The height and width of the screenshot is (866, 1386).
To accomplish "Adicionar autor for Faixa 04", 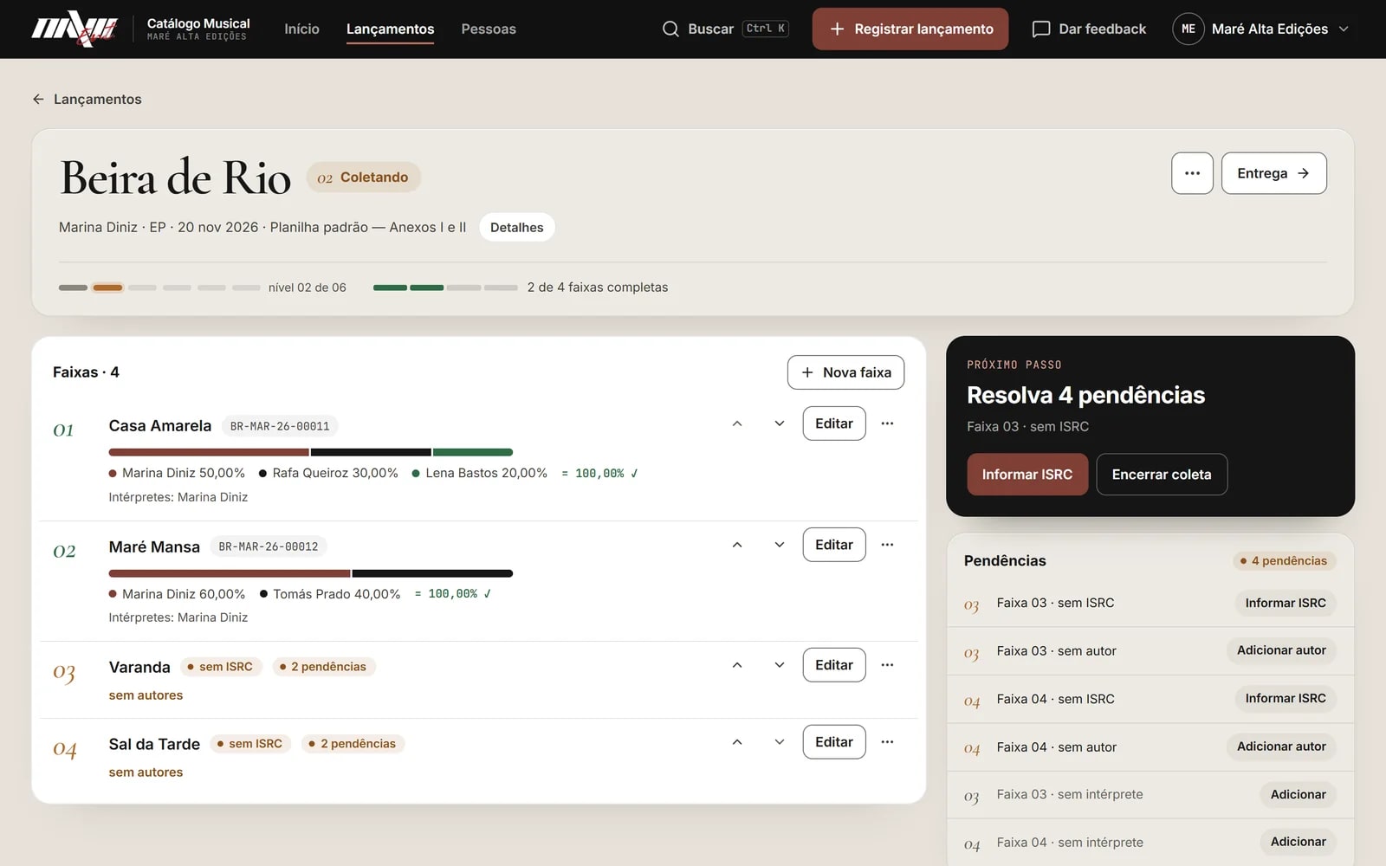I will (x=1281, y=746).
